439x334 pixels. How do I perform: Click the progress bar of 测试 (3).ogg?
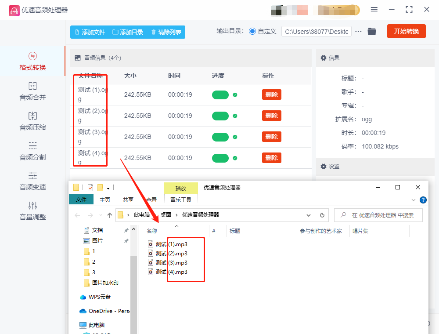click(x=220, y=137)
